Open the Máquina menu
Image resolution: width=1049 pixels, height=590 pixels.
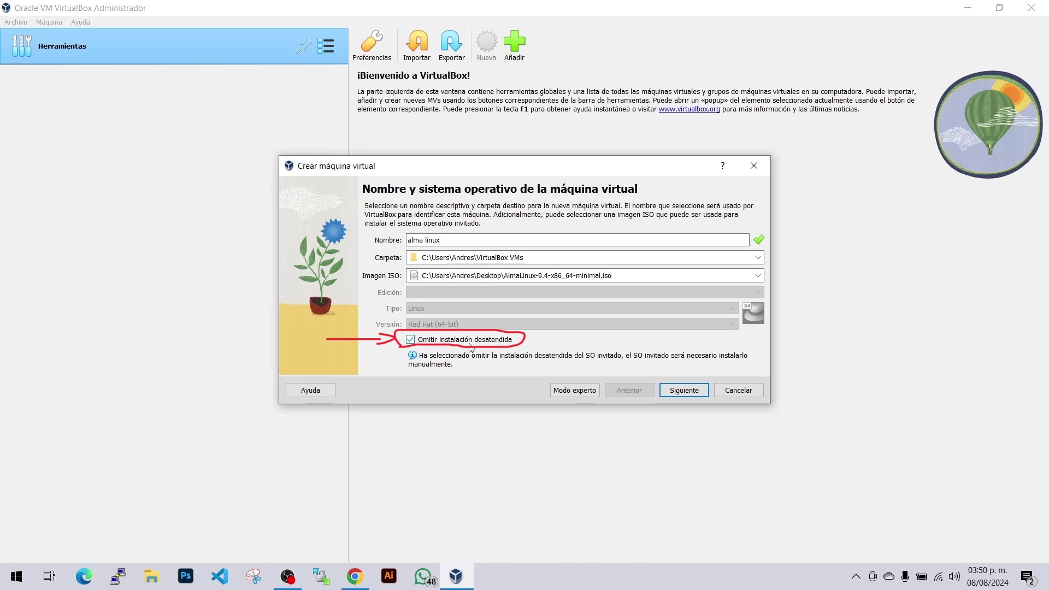(x=49, y=22)
